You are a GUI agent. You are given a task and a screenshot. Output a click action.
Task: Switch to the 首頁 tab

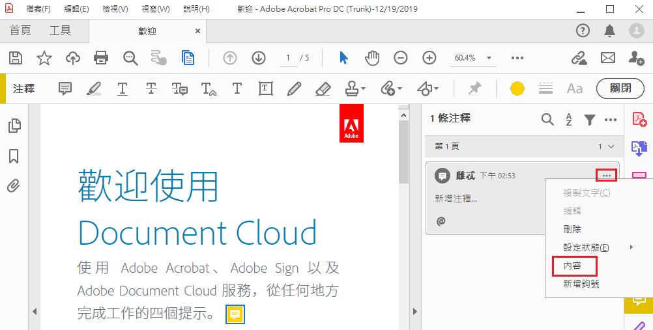20,31
